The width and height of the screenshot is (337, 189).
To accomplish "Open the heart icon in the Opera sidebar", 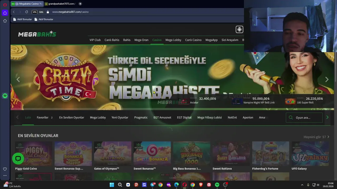I will pyautogui.click(x=5, y=169).
